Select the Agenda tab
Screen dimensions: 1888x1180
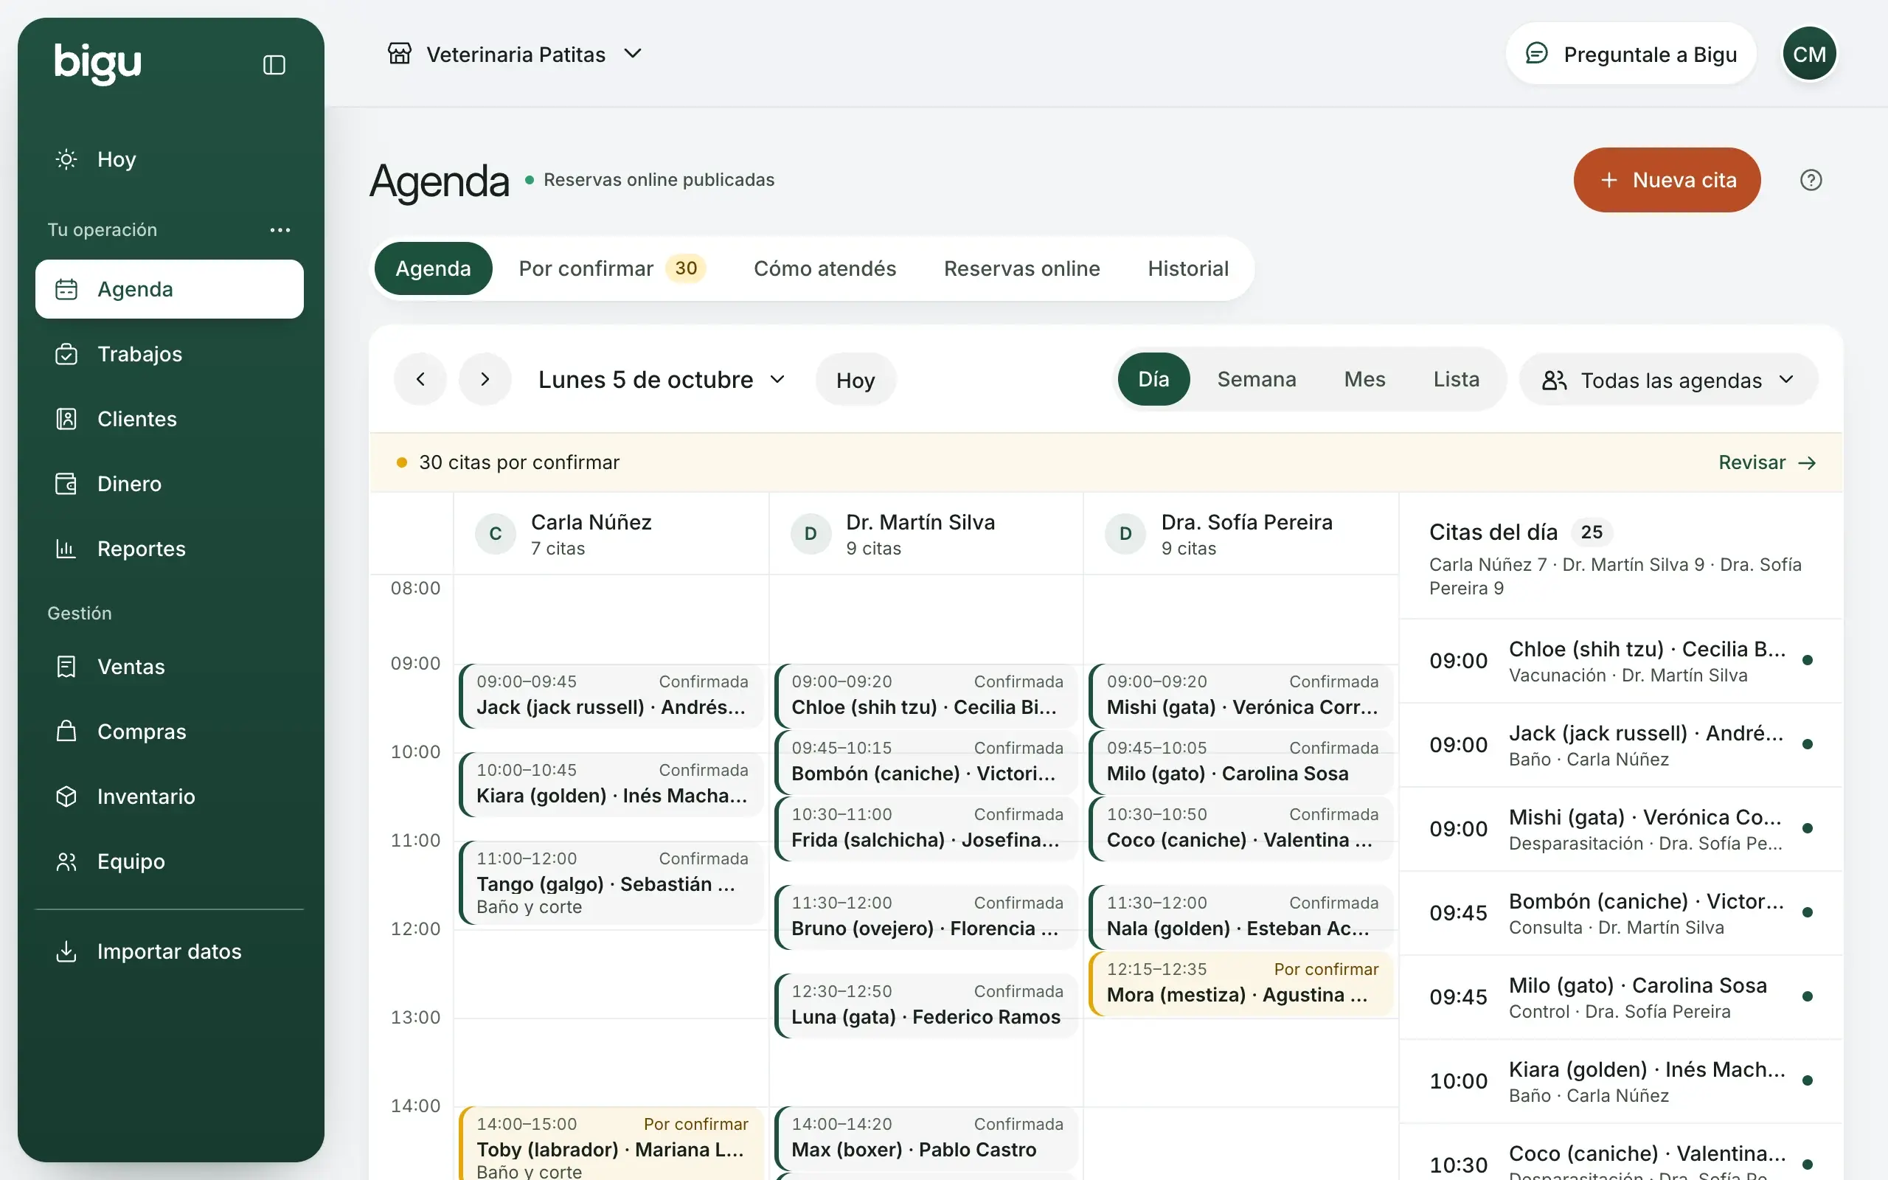pyautogui.click(x=433, y=268)
